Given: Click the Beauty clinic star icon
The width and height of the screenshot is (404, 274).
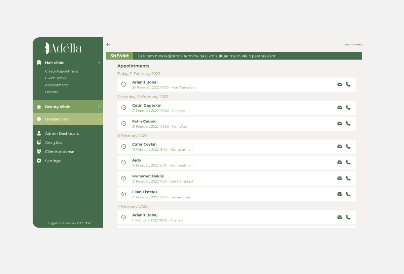Looking at the screenshot, I should [39, 107].
